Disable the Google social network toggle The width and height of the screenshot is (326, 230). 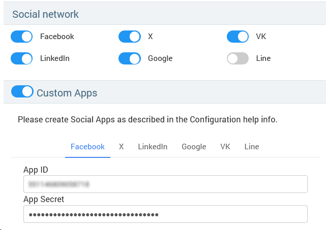(130, 58)
